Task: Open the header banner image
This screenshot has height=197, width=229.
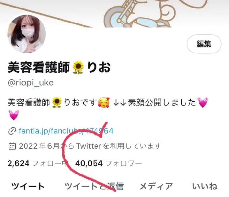Action: (114, 14)
